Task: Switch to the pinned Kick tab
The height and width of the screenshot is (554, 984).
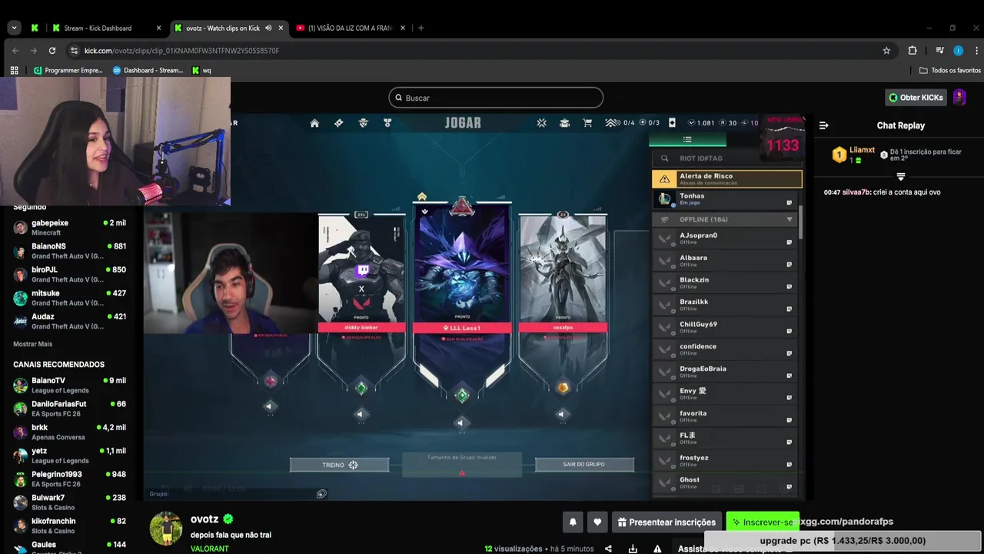Action: point(35,28)
